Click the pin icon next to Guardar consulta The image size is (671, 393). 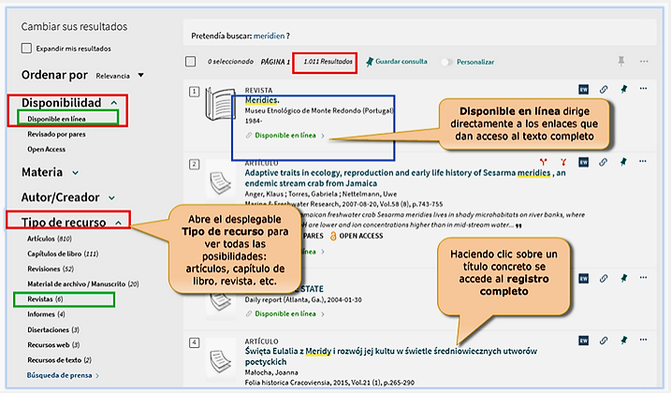pyautogui.click(x=370, y=62)
